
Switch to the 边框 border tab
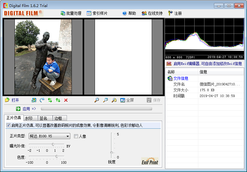(x=58, y=118)
